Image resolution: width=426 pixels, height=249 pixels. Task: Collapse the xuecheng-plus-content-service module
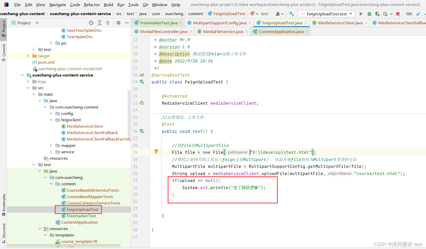[22, 75]
